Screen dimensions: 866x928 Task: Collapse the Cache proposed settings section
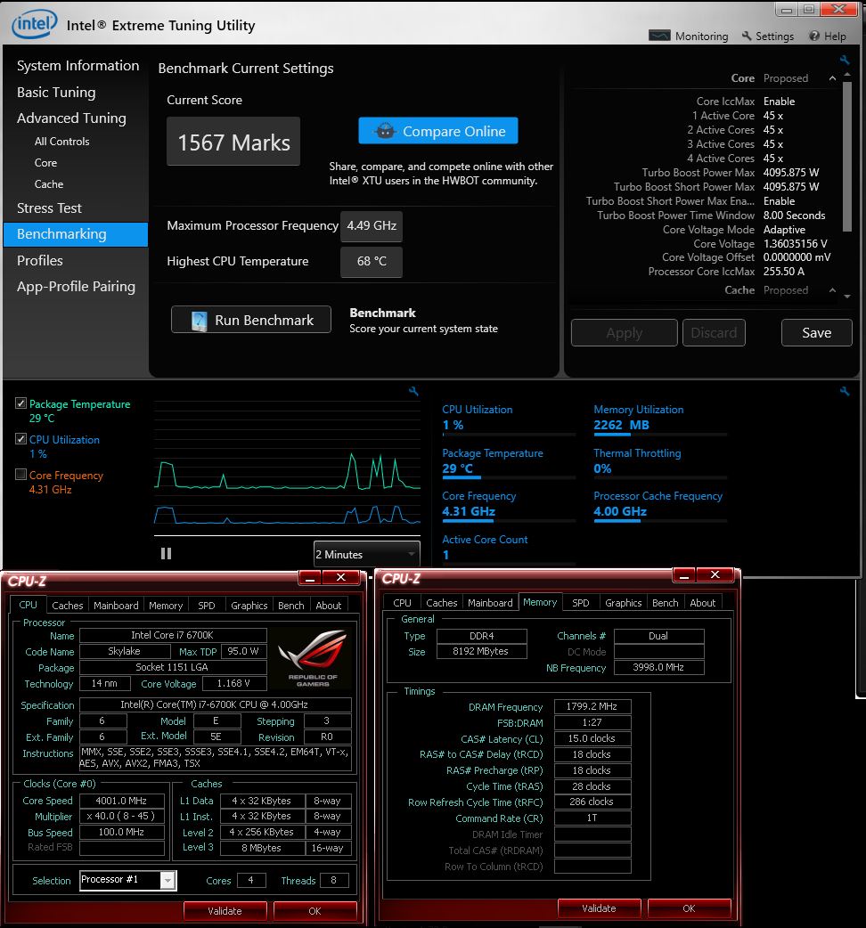(x=832, y=290)
